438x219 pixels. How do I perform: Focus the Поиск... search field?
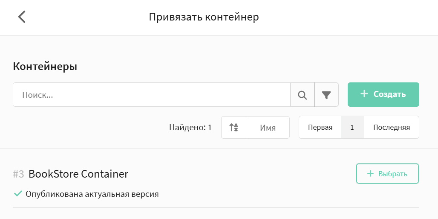click(x=152, y=95)
